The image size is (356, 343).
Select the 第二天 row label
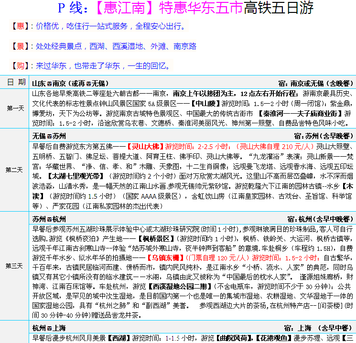point(15,170)
